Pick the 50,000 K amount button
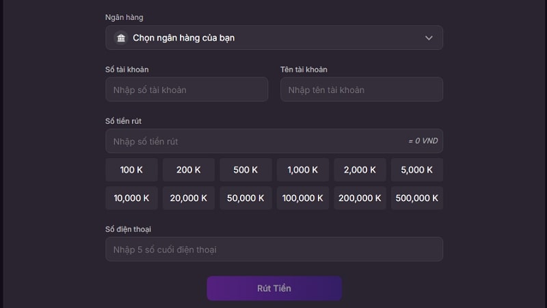 [245, 198]
